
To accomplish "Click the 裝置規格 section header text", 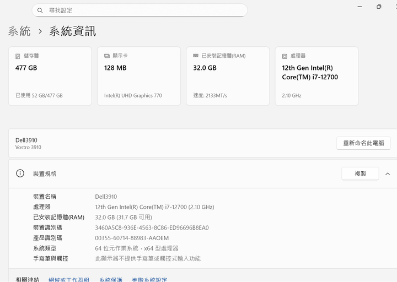I will 45,173.
